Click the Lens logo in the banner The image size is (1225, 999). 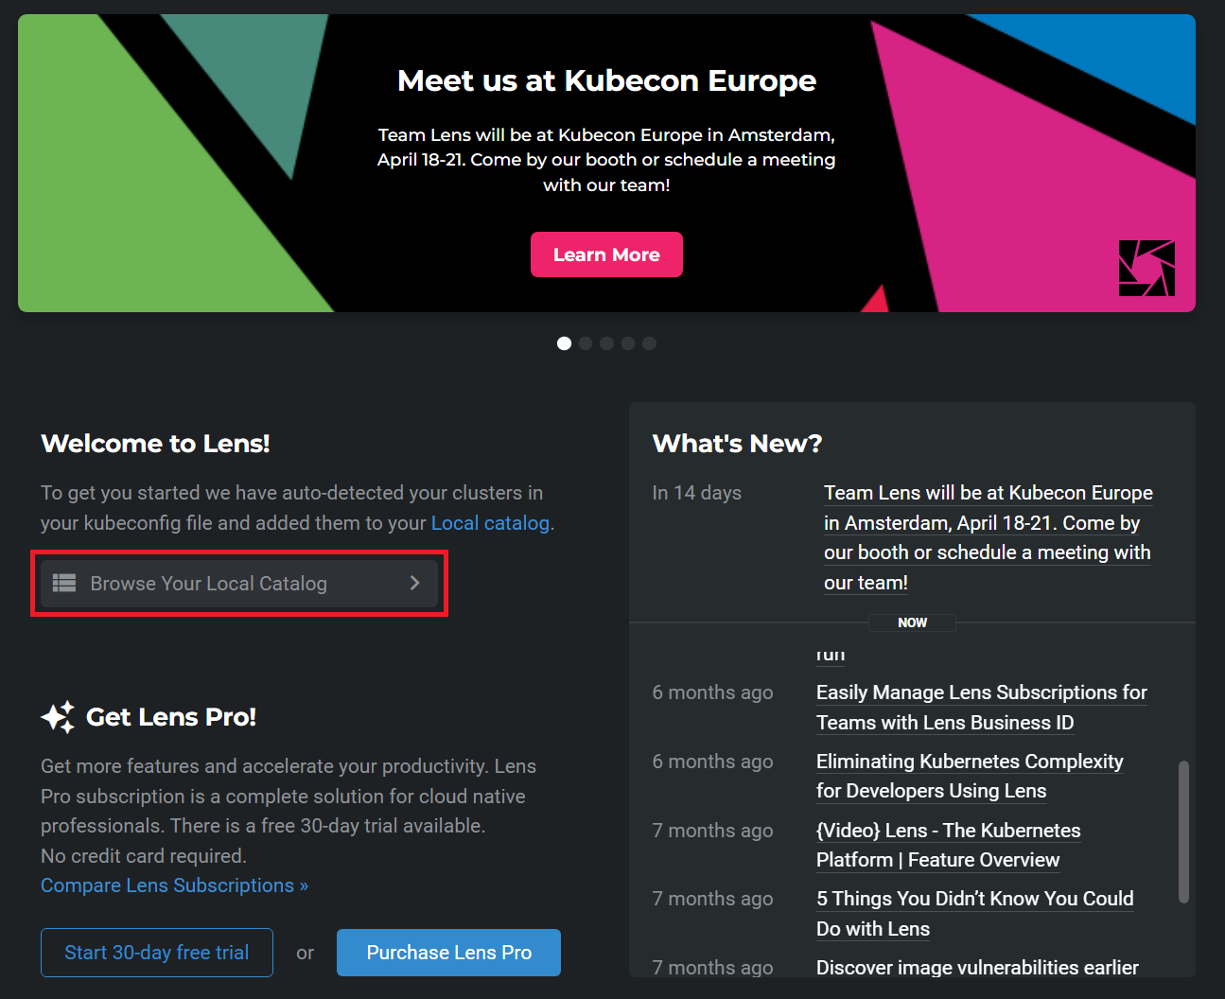[x=1146, y=269]
